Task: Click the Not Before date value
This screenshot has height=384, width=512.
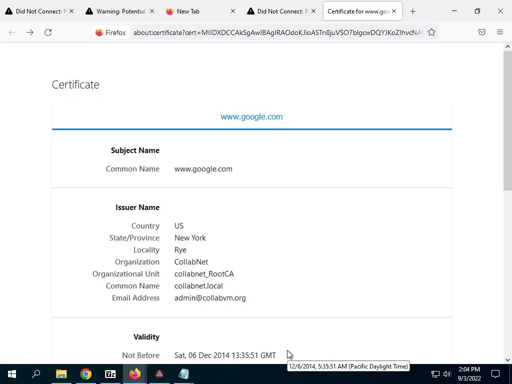Action: coord(225,355)
